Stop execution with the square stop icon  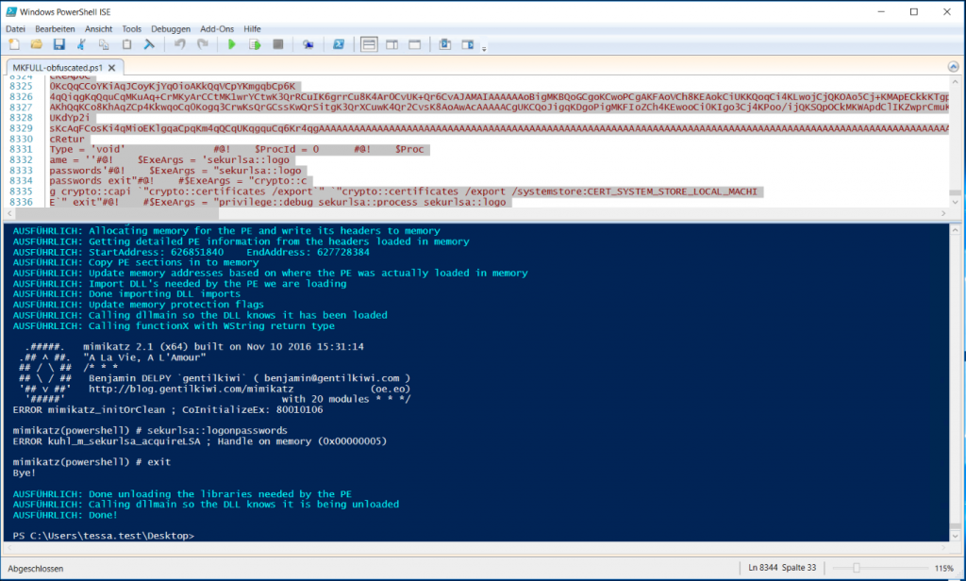click(x=278, y=44)
